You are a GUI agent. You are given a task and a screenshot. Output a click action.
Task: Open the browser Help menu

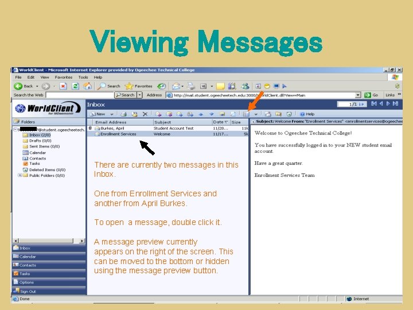tap(98, 77)
